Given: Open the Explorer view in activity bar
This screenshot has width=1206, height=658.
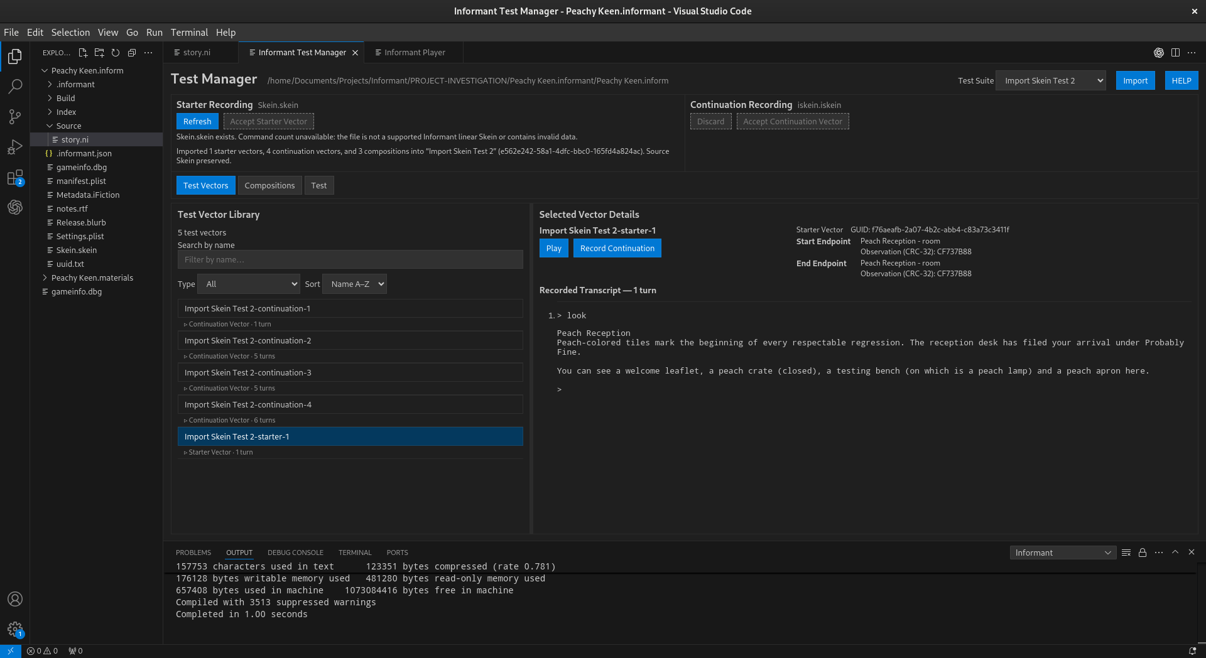Looking at the screenshot, I should 15,57.
